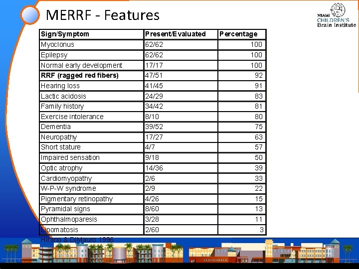Click the percentage '33' for Cardiomyopathy
This screenshot has height=269, width=359.
tap(258, 178)
